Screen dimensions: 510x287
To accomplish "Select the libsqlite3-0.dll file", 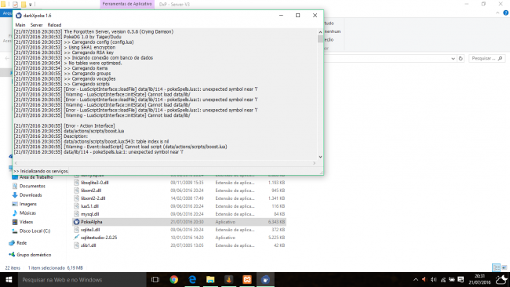I will pos(179,183).
